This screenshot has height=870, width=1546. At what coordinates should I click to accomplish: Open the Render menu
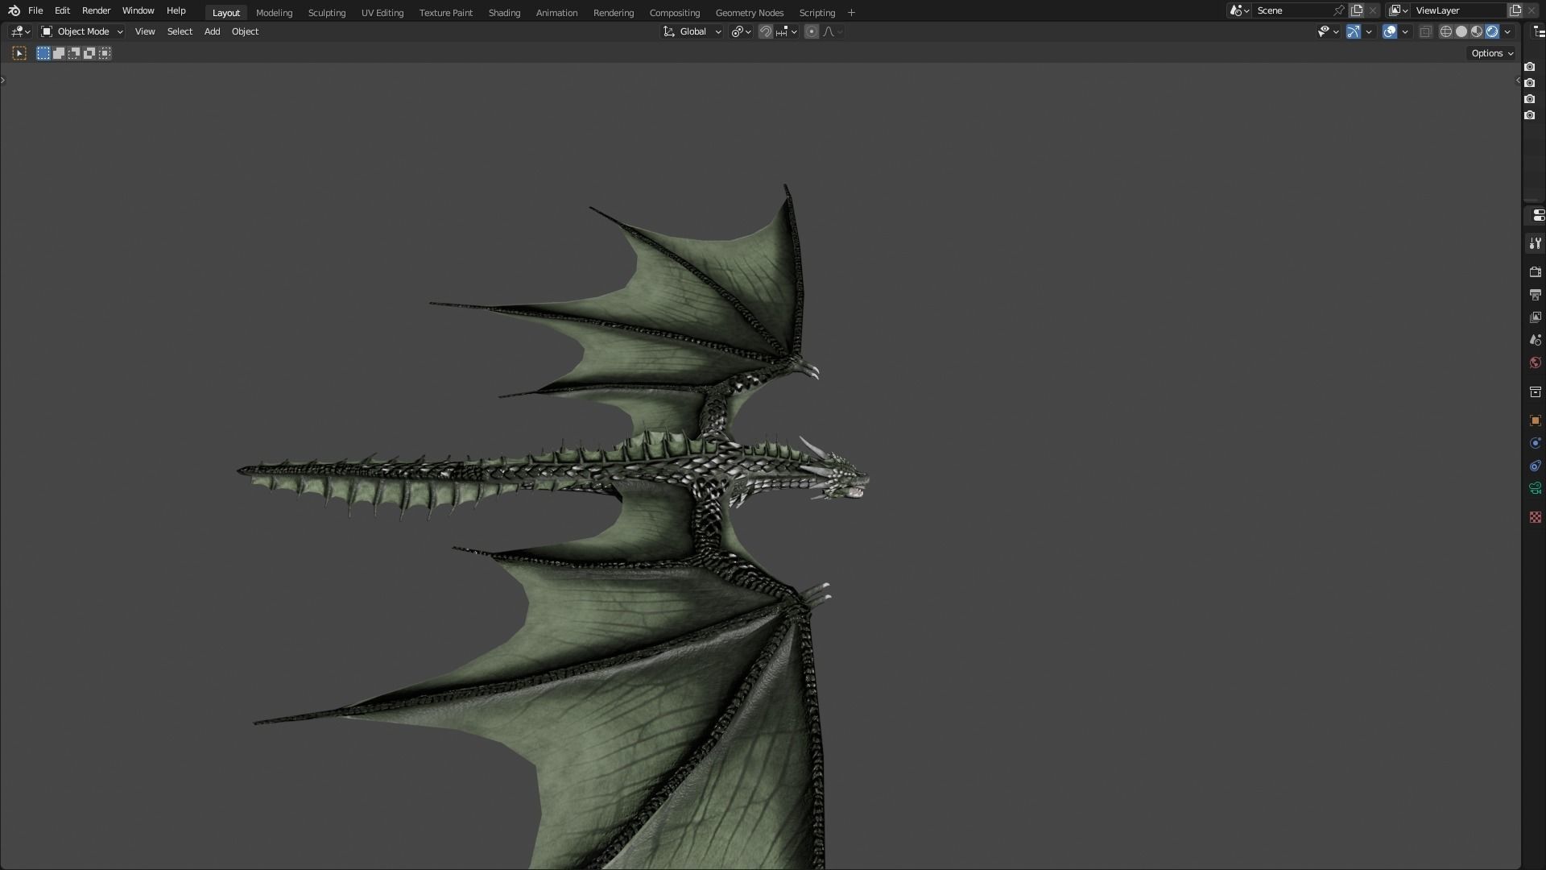click(x=96, y=10)
